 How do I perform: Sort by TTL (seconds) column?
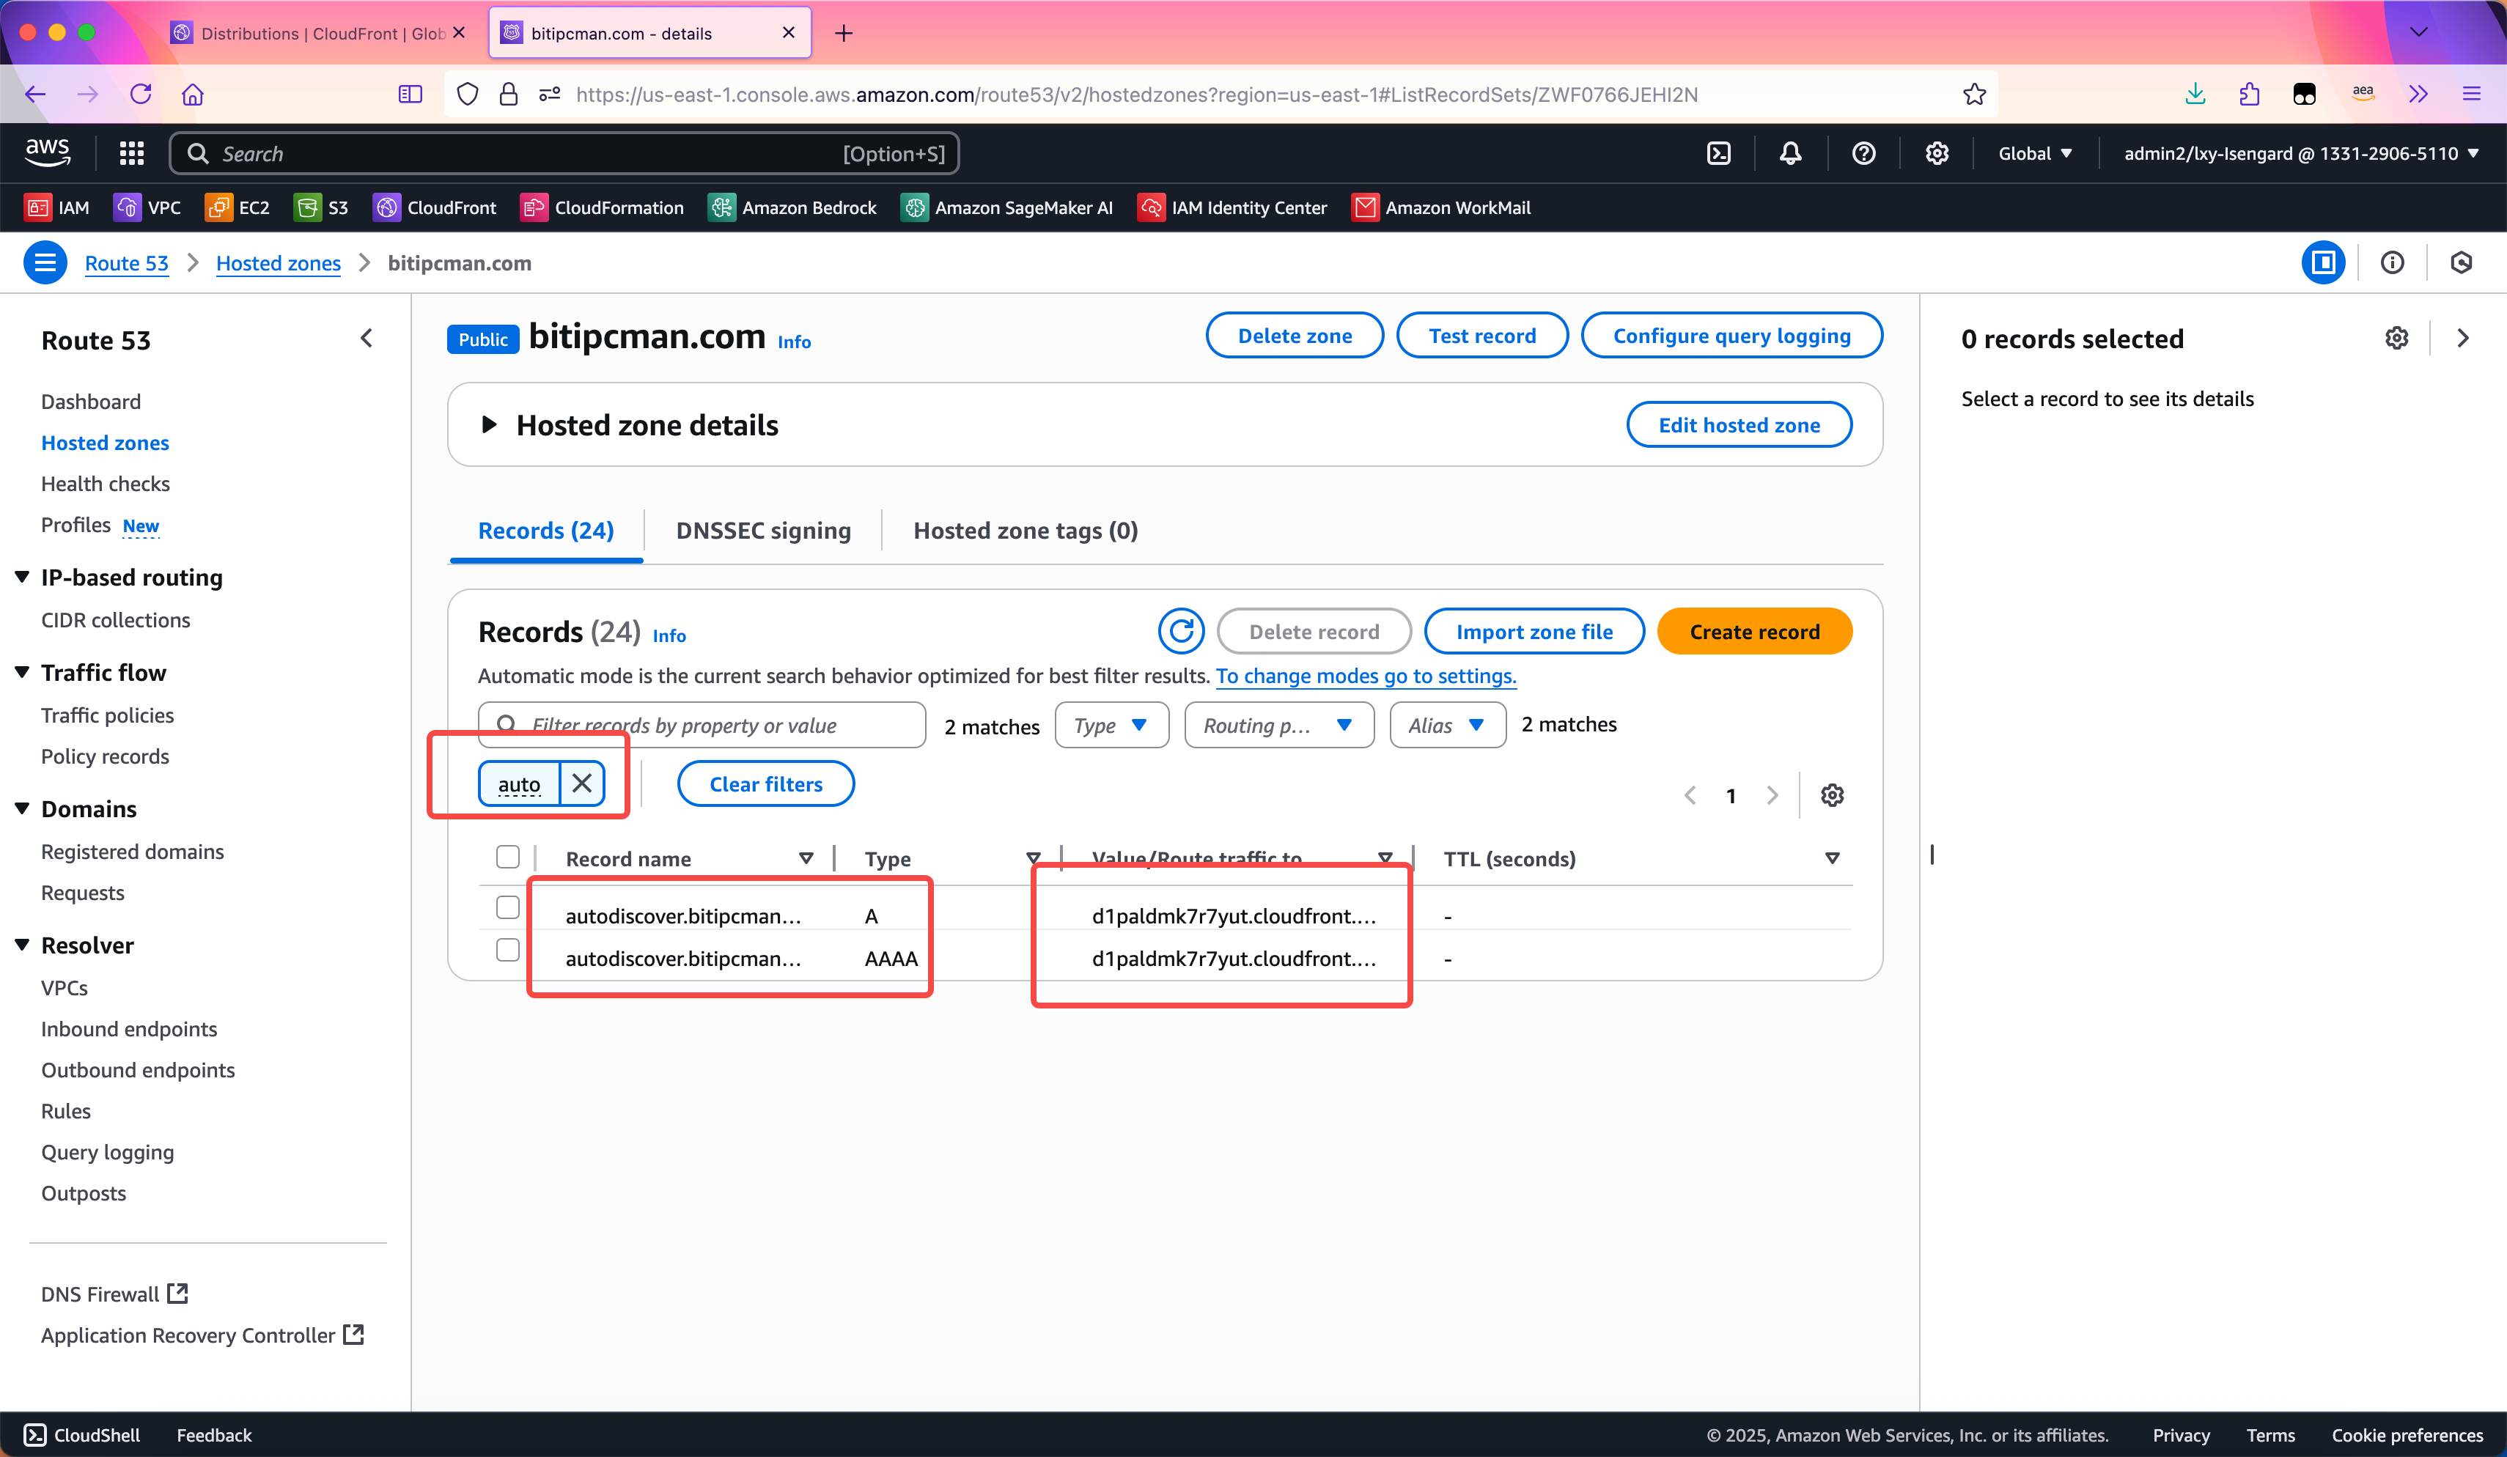pyautogui.click(x=1831, y=858)
